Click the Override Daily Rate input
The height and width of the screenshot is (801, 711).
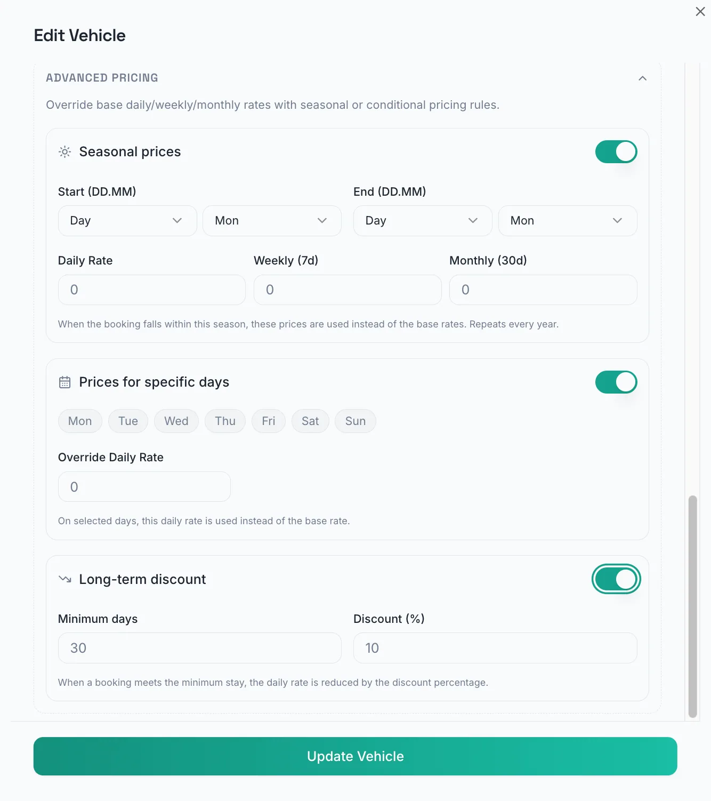[x=144, y=487]
